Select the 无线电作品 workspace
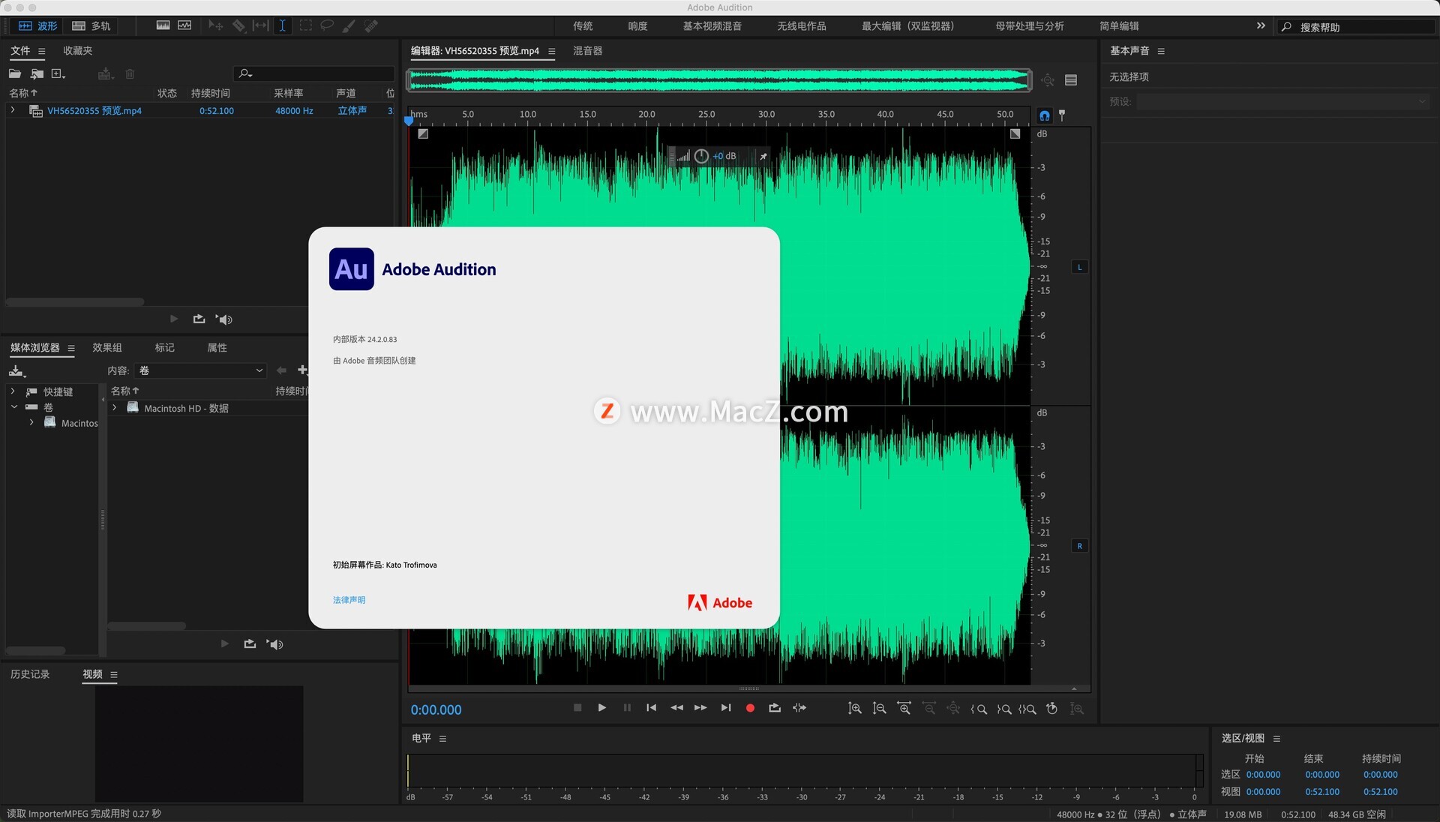 [x=802, y=25]
